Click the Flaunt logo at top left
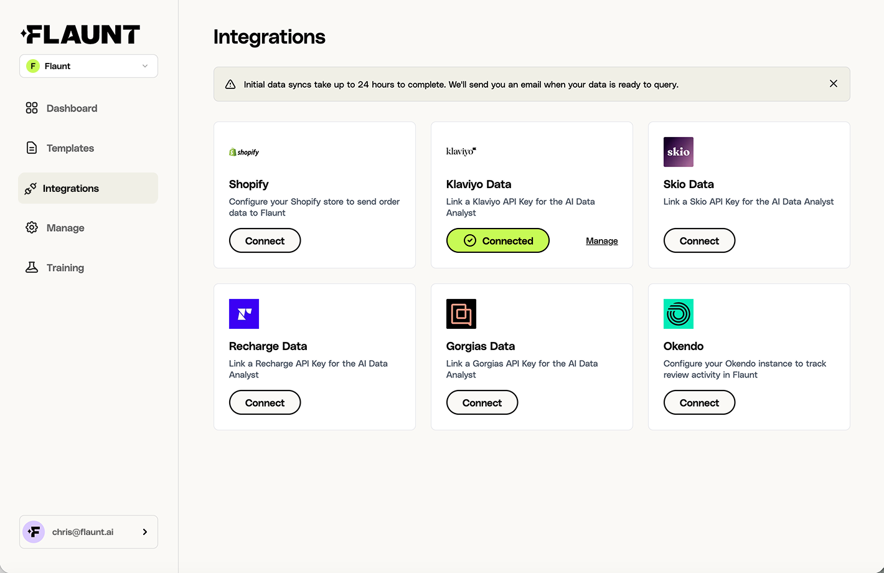This screenshot has width=884, height=573. pos(80,35)
